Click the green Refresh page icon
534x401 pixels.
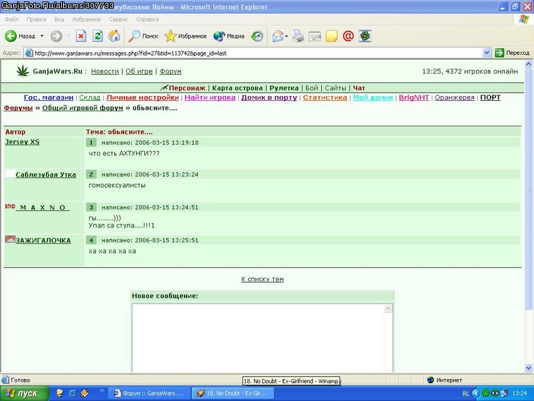tap(97, 36)
